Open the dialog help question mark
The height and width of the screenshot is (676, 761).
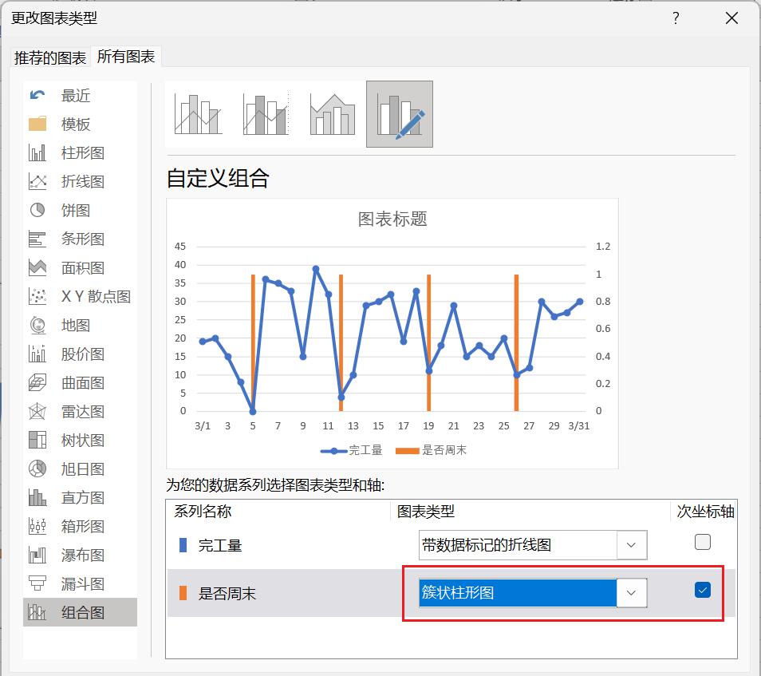coord(676,18)
